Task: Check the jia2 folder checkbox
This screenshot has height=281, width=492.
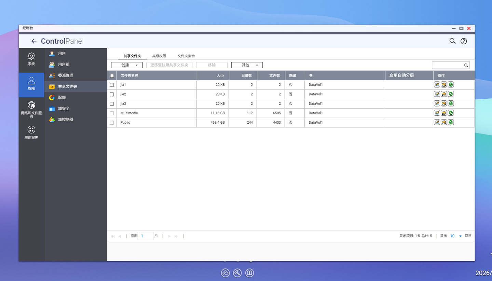Action: coord(112,94)
